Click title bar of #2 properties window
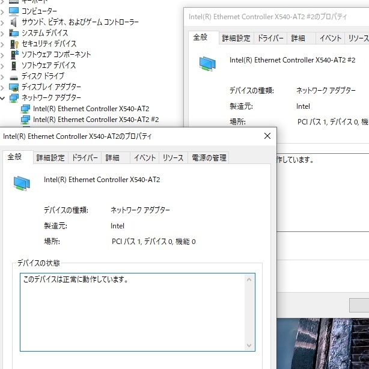369x369 pixels. click(276, 17)
